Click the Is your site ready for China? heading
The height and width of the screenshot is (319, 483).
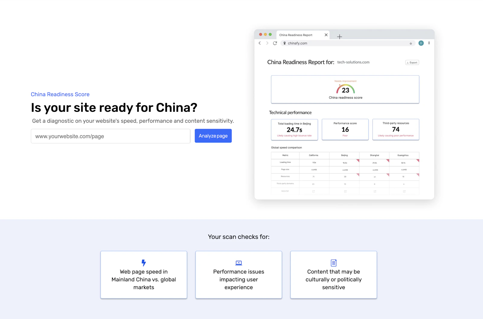click(114, 108)
